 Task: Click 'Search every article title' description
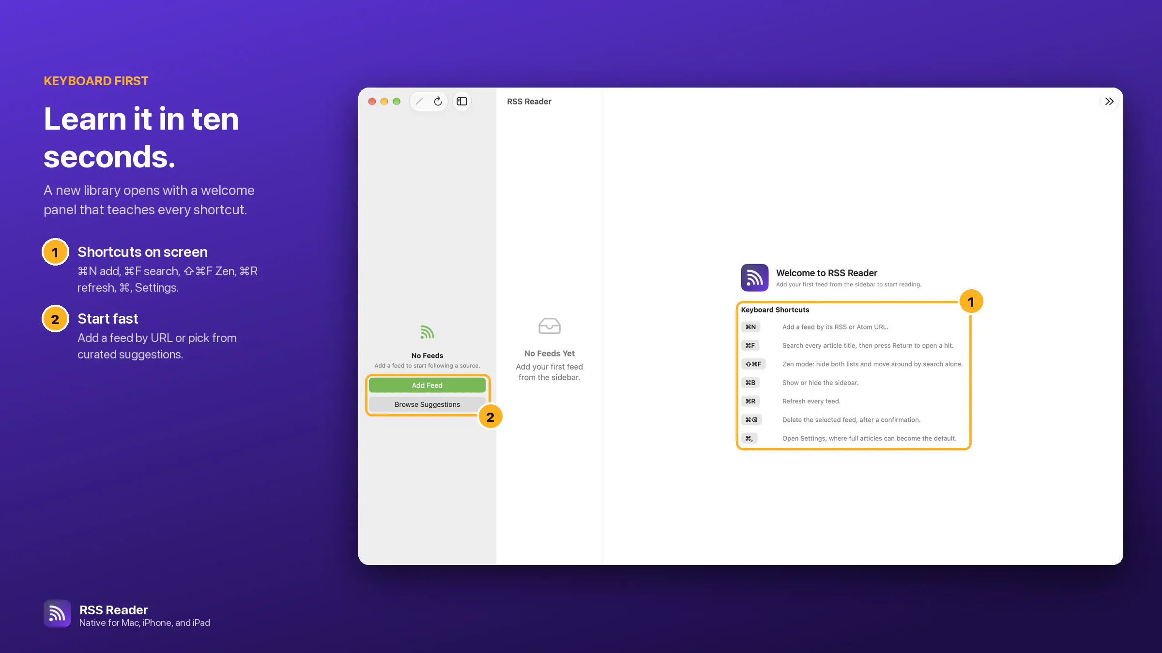[868, 345]
